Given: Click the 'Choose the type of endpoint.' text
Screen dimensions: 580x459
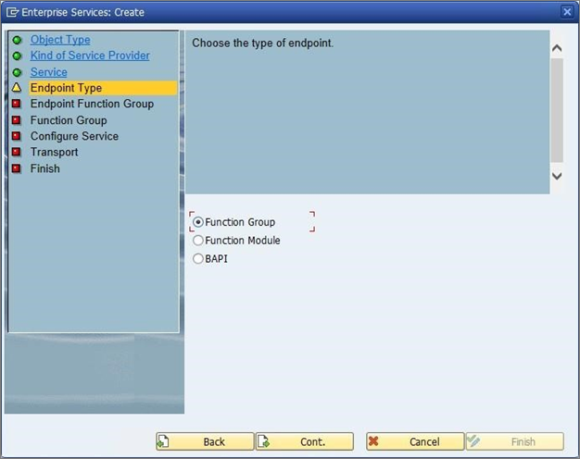Looking at the screenshot, I should pyautogui.click(x=262, y=43).
